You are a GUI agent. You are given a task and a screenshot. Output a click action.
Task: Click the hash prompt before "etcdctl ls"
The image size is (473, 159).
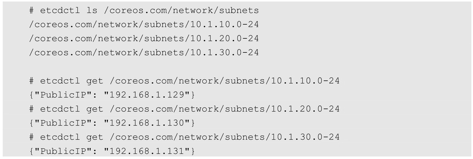[x=31, y=11]
